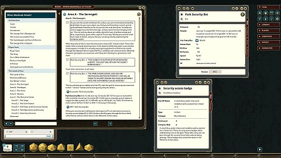Image resolution: width=281 pixels, height=158 pixels.
Task: Collapse the book index with the arrow toggle
Action: pos(59,13)
